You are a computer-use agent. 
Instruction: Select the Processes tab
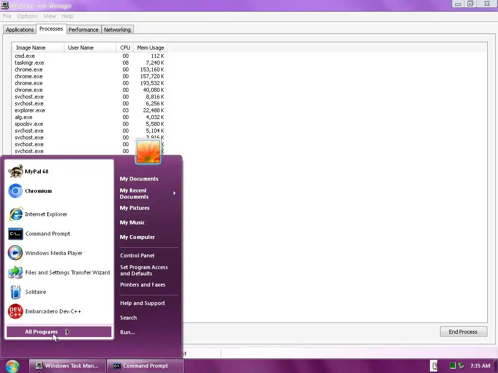pyautogui.click(x=51, y=29)
